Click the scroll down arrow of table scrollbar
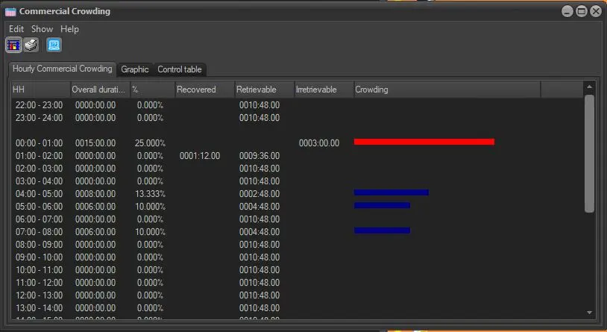 tap(590, 312)
